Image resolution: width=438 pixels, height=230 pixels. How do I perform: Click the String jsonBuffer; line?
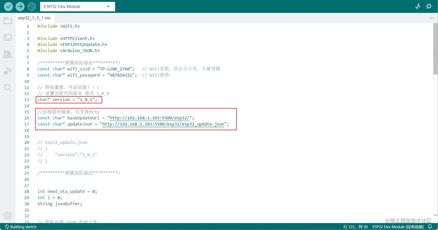point(60,203)
